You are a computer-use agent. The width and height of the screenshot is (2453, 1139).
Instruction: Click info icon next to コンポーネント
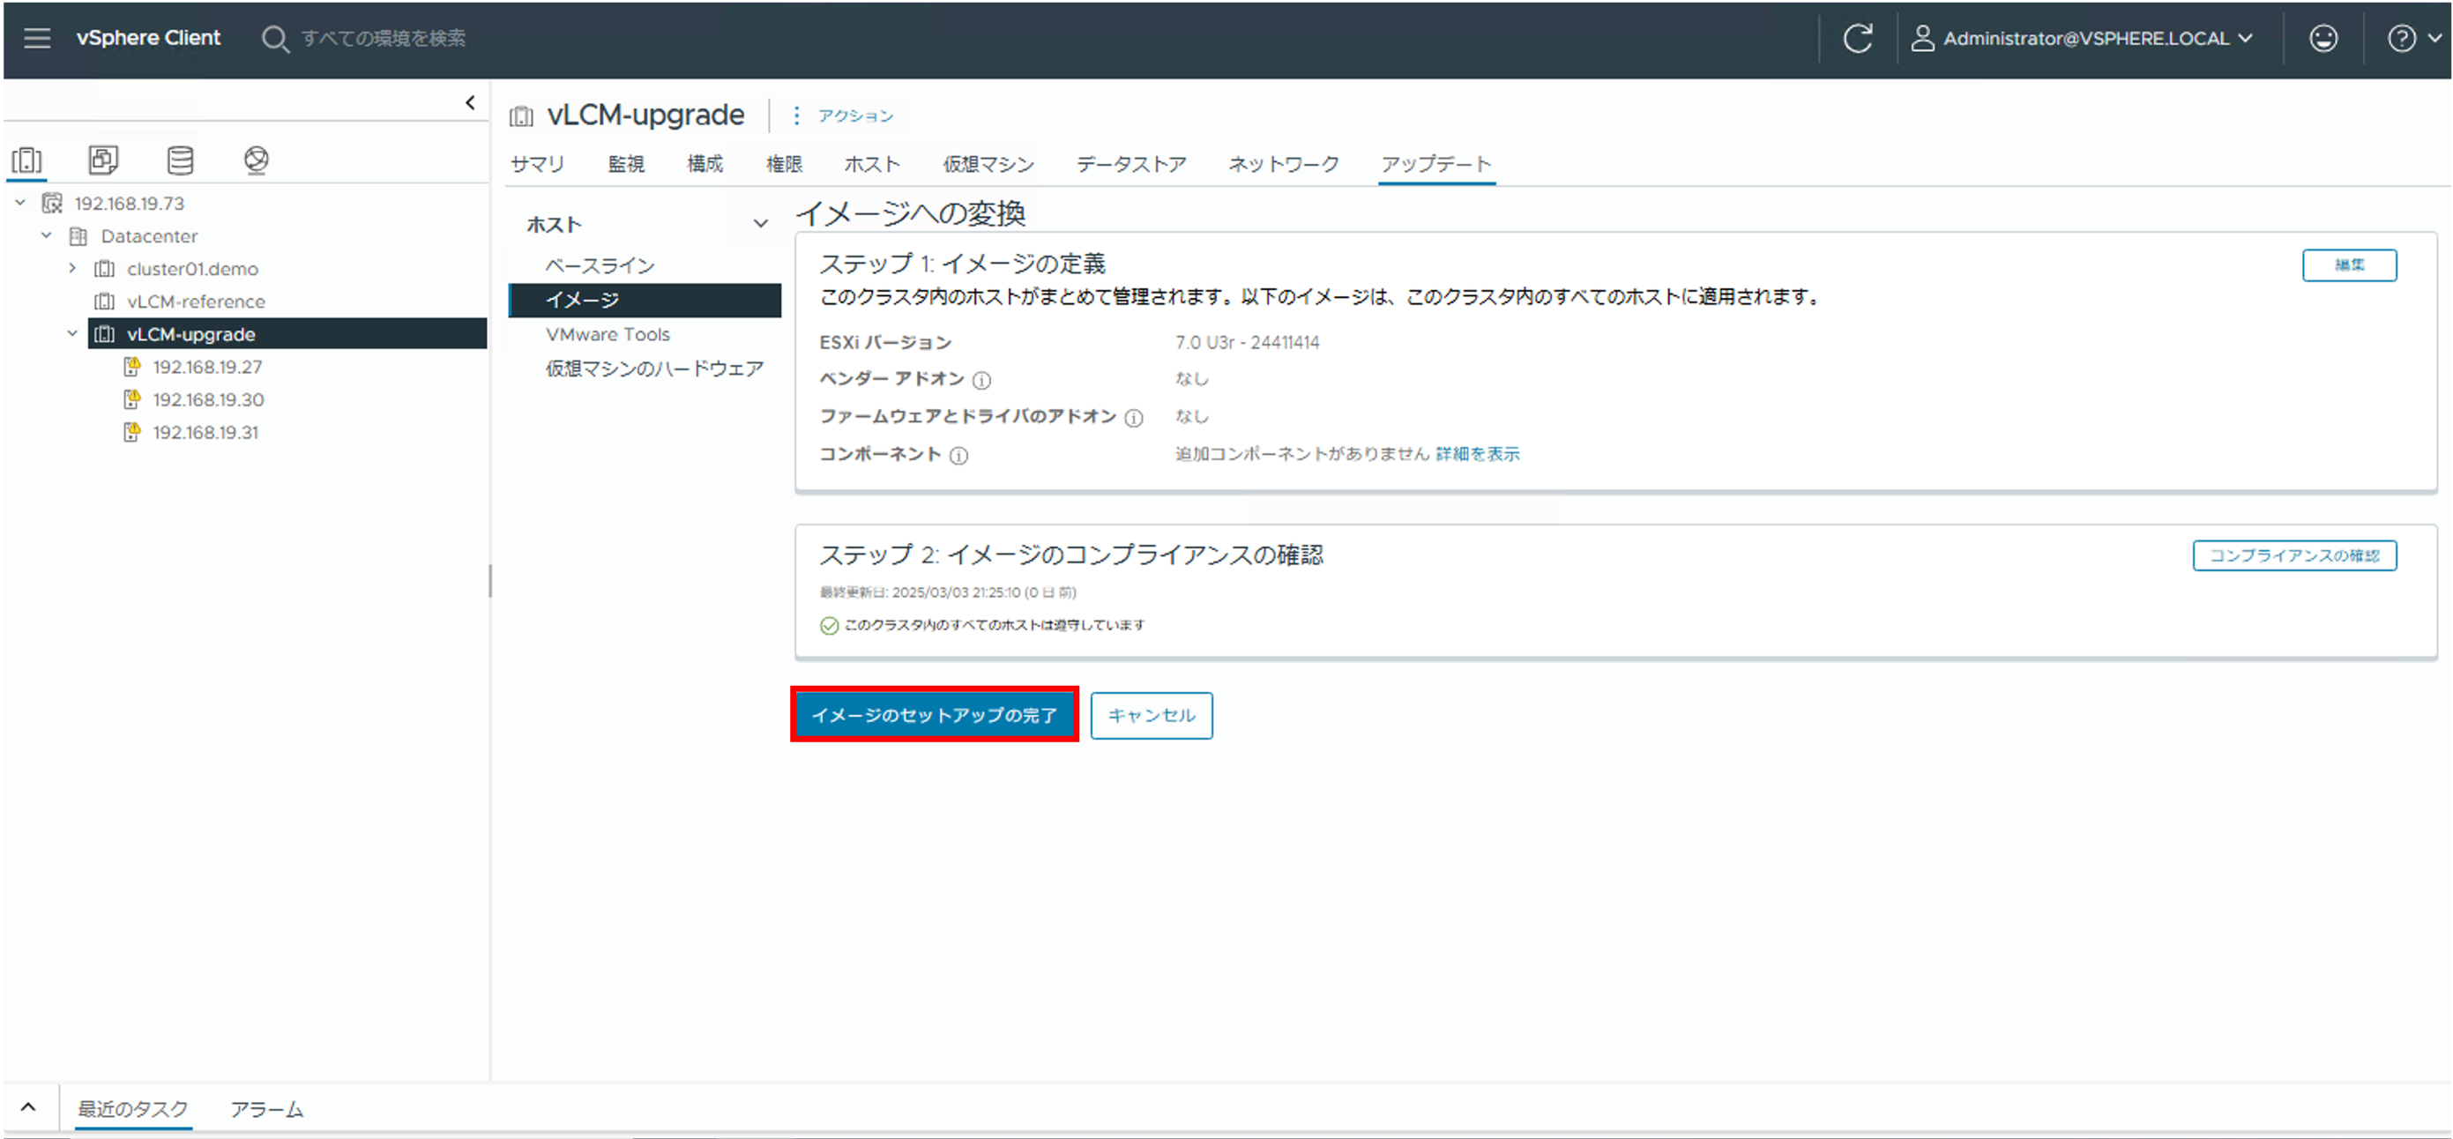click(959, 455)
